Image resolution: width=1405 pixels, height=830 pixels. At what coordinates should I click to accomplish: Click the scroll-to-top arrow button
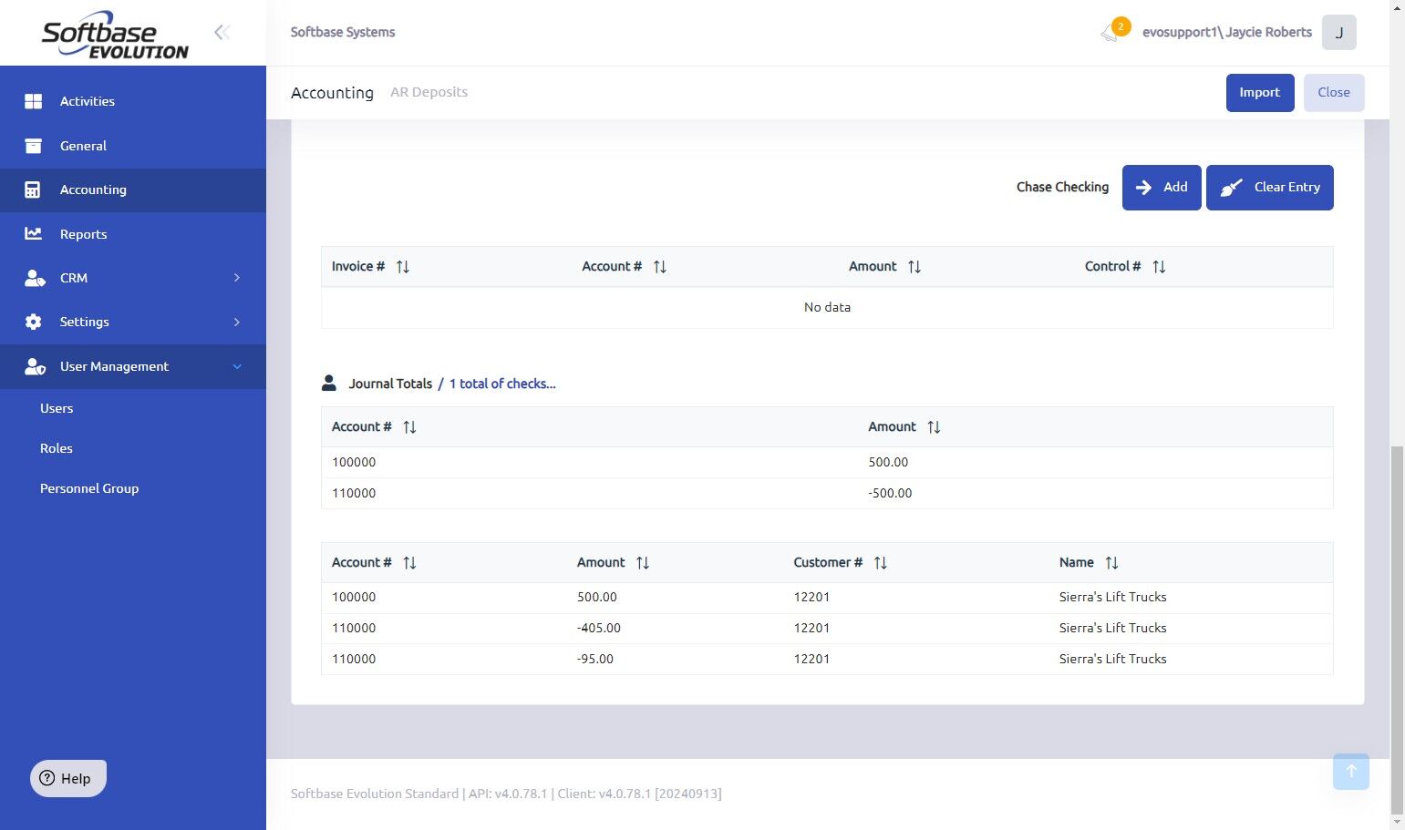tap(1350, 771)
